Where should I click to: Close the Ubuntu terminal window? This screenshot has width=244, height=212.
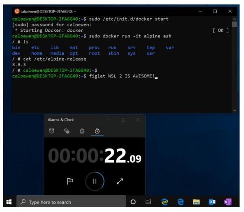(230, 11)
